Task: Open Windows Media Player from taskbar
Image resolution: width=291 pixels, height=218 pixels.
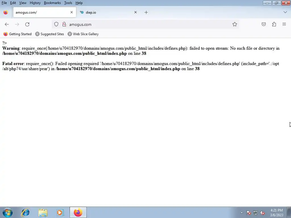Action: click(x=60, y=212)
